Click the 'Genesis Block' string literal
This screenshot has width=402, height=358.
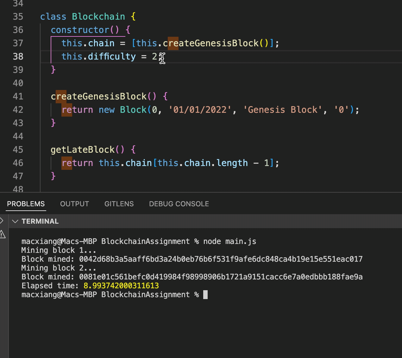click(283, 110)
